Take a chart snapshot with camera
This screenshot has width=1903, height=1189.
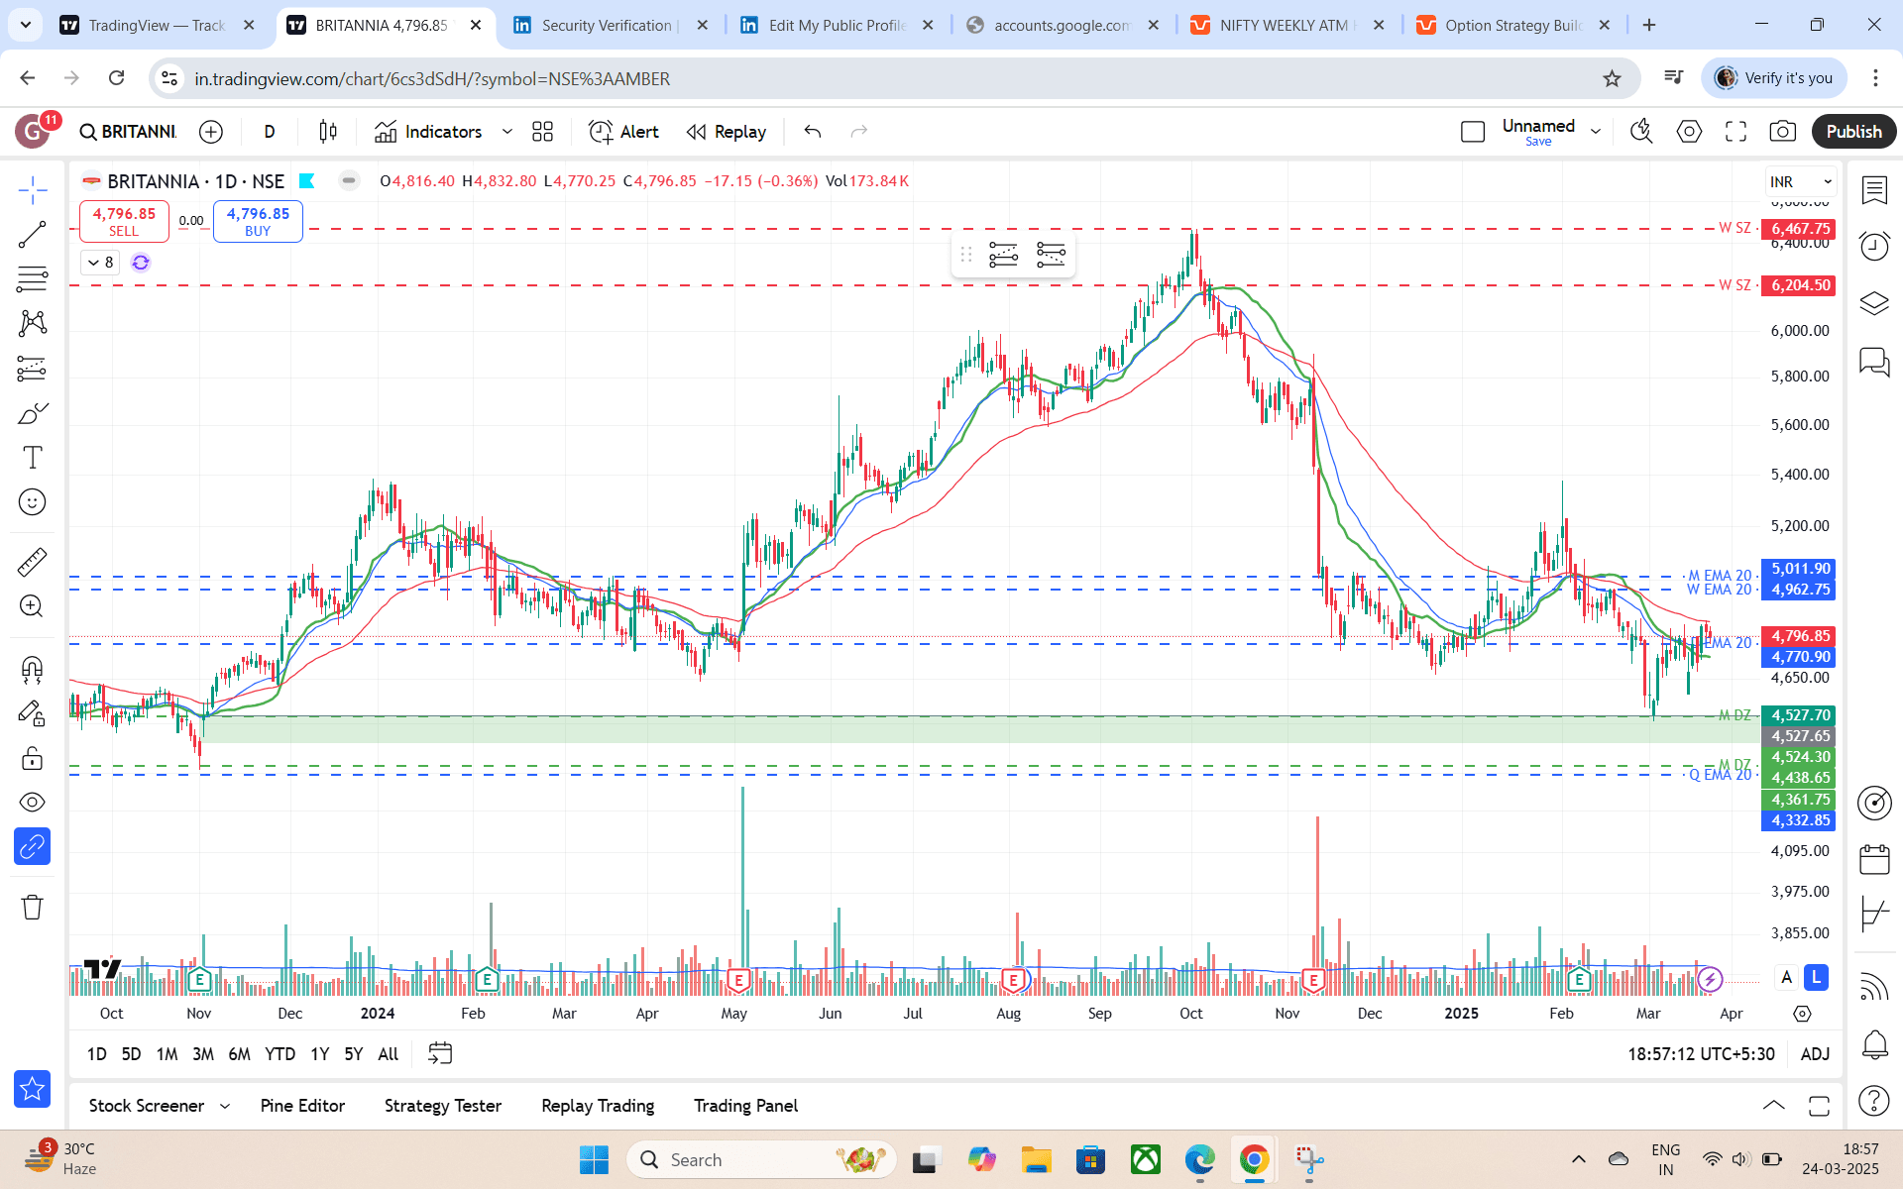(x=1782, y=132)
